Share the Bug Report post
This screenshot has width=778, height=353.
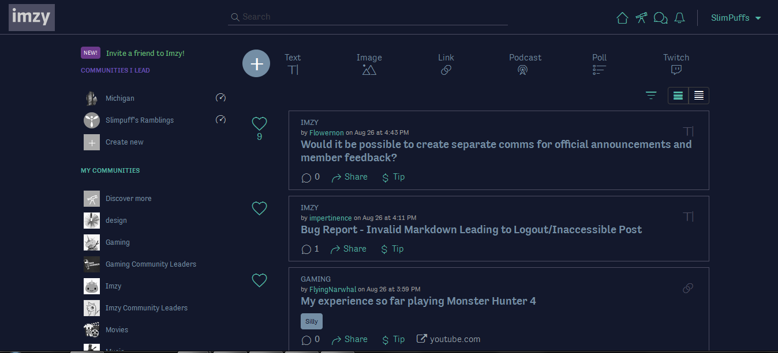pos(349,249)
